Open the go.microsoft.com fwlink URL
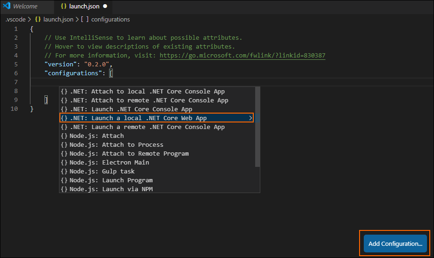 tap(243, 55)
